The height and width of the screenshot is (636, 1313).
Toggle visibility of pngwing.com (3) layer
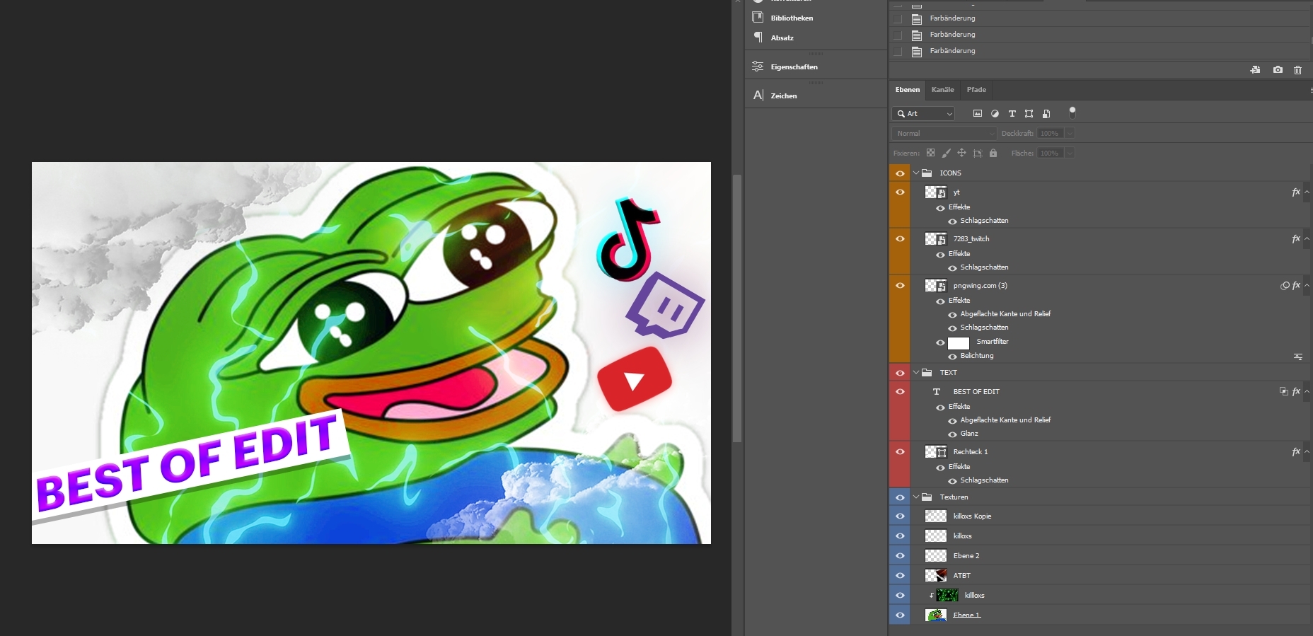tap(900, 286)
